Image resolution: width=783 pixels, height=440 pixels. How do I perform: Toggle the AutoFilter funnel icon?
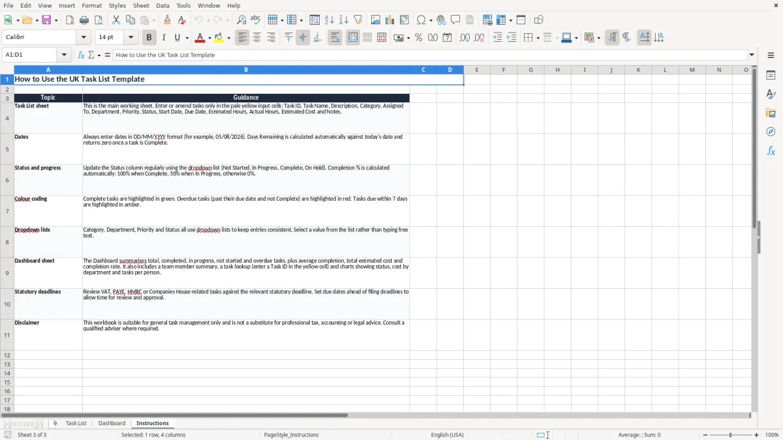pyautogui.click(x=358, y=20)
